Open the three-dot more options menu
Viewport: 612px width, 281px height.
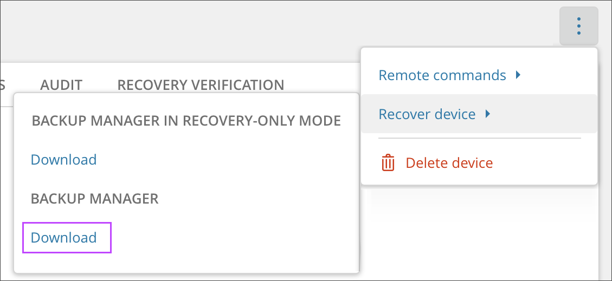(579, 26)
